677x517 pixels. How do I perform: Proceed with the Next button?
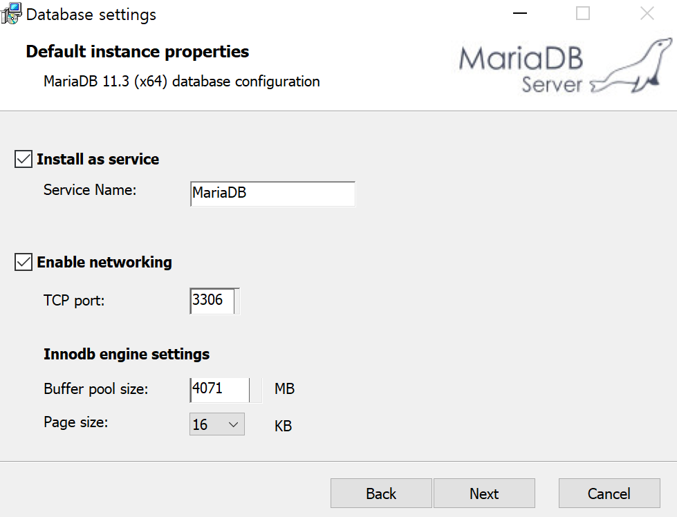click(485, 493)
